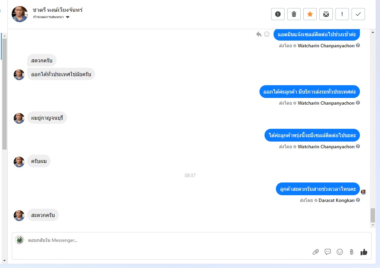React to the top message with the smiley
The width and height of the screenshot is (380, 268).
point(267,34)
